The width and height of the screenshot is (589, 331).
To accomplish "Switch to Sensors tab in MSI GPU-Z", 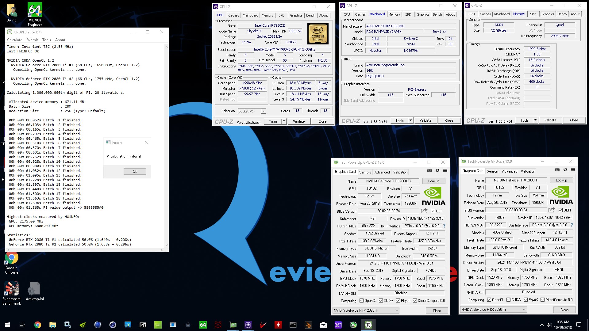I will [x=365, y=172].
